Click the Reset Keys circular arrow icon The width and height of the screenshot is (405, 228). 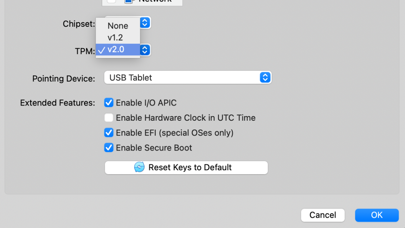[139, 167]
